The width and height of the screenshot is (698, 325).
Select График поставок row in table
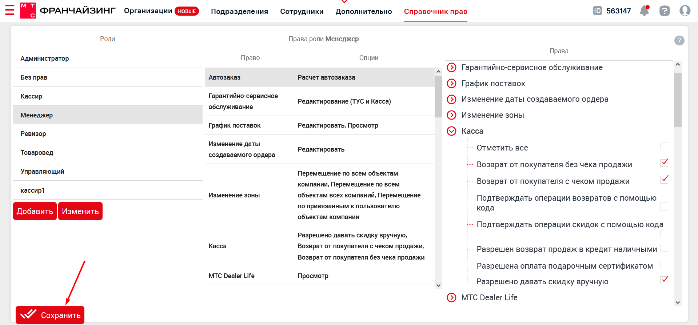tap(320, 125)
